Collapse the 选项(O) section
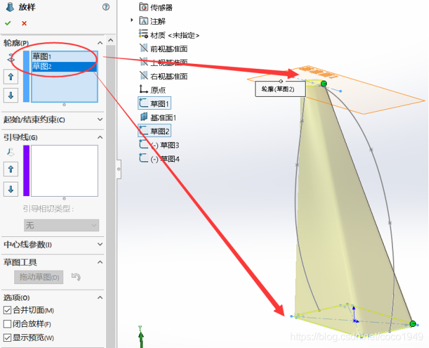The height and width of the screenshot is (348, 429). [100, 298]
